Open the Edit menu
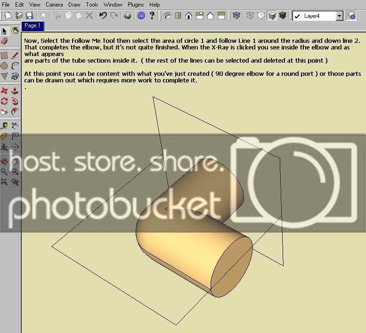366x333 pixels. tap(19, 4)
